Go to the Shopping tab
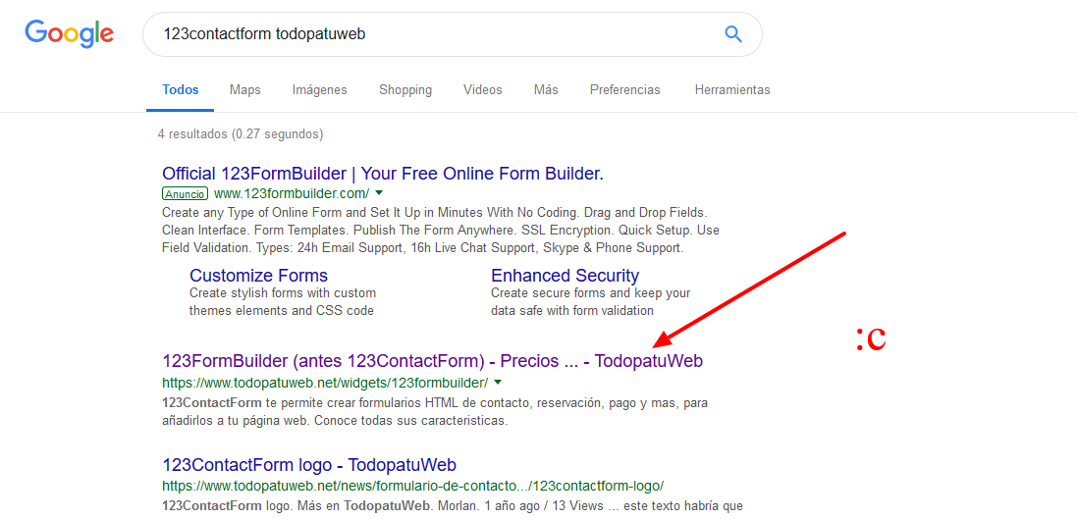 [x=405, y=90]
